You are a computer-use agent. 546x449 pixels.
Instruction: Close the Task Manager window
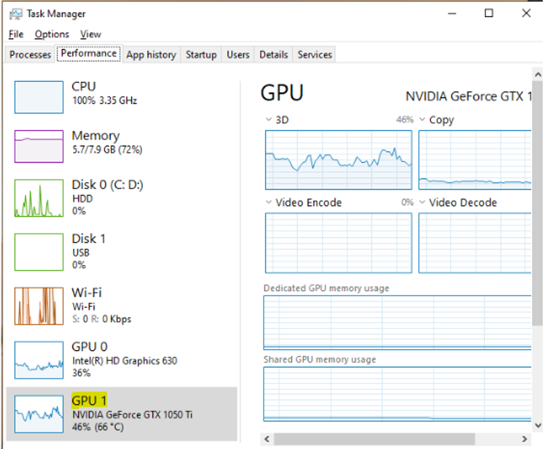[x=526, y=14]
